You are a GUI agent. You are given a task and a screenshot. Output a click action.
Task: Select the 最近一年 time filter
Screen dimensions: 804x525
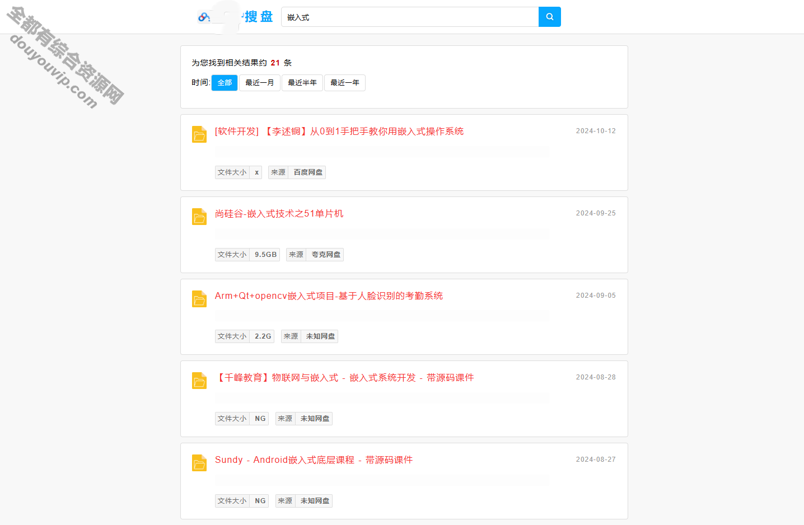(345, 83)
